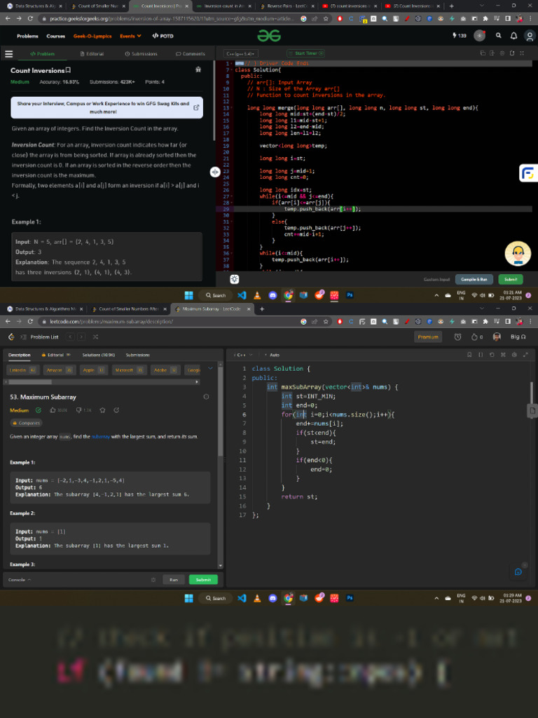
Task: Open the Courses menu in GFG navbar
Action: point(56,36)
